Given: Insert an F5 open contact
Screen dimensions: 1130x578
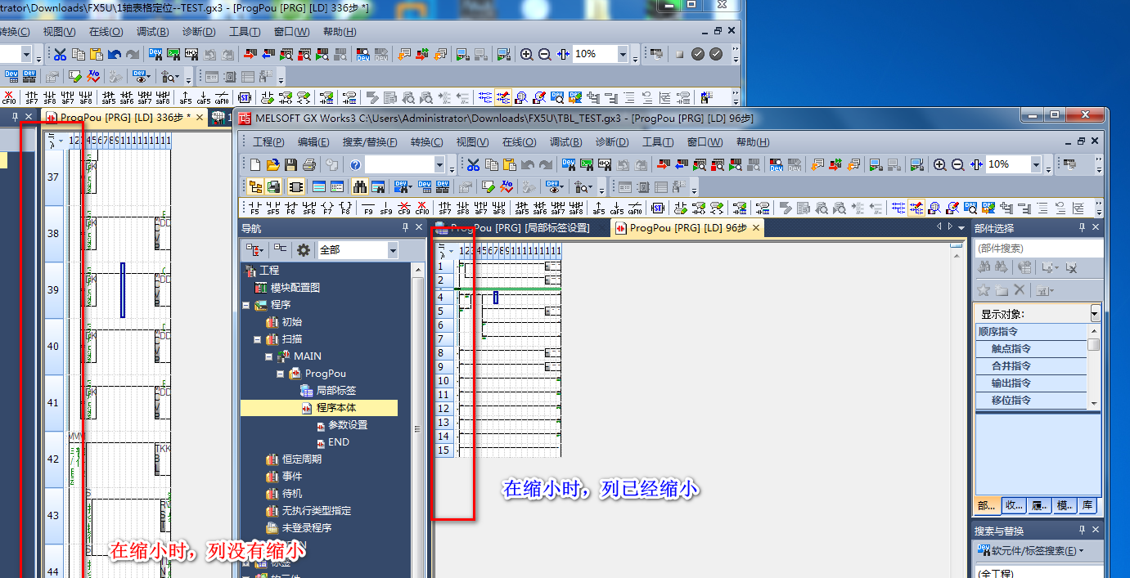Looking at the screenshot, I should [x=254, y=208].
